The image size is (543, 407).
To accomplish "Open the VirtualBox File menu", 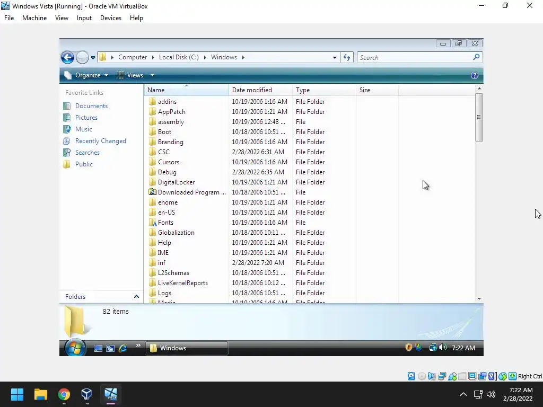I will click(x=9, y=18).
